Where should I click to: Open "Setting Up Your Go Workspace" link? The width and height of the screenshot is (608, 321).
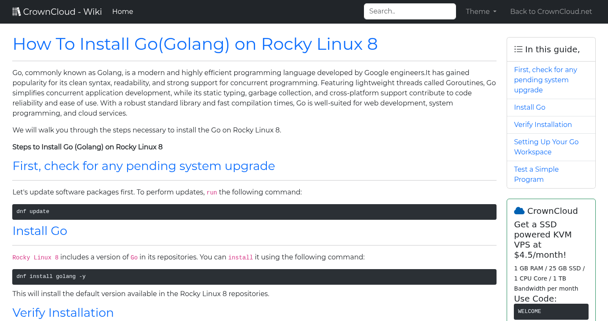(x=546, y=147)
